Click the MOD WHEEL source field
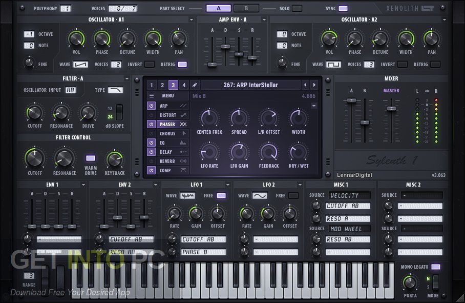 pyautogui.click(x=350, y=229)
